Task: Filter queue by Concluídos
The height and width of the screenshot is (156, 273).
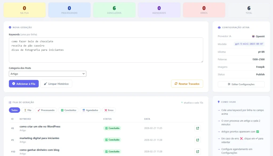Action: tap(69, 110)
